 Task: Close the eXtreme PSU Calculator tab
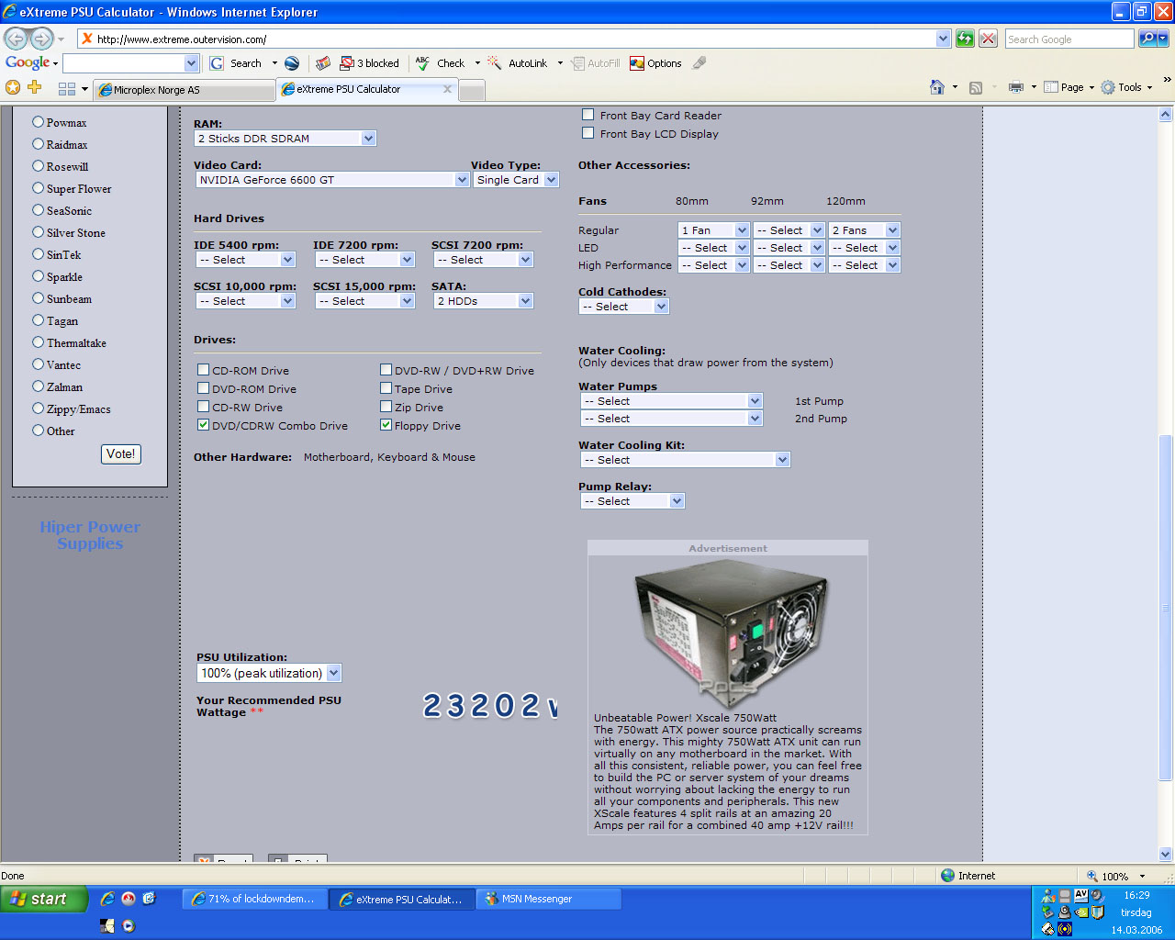(x=448, y=89)
